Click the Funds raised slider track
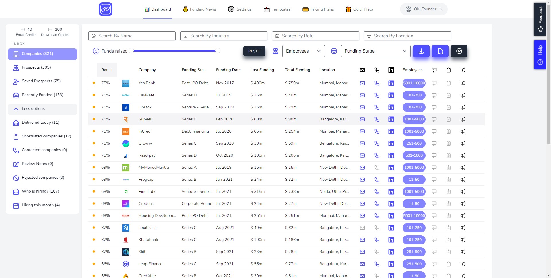The image size is (551, 278). point(174,51)
